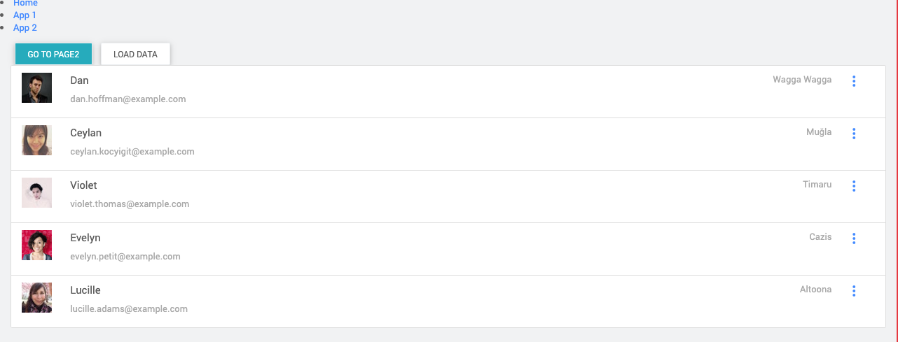Screen dimensions: 898x342
Task: Open the three-dot menu for Lucille
Action: point(854,291)
